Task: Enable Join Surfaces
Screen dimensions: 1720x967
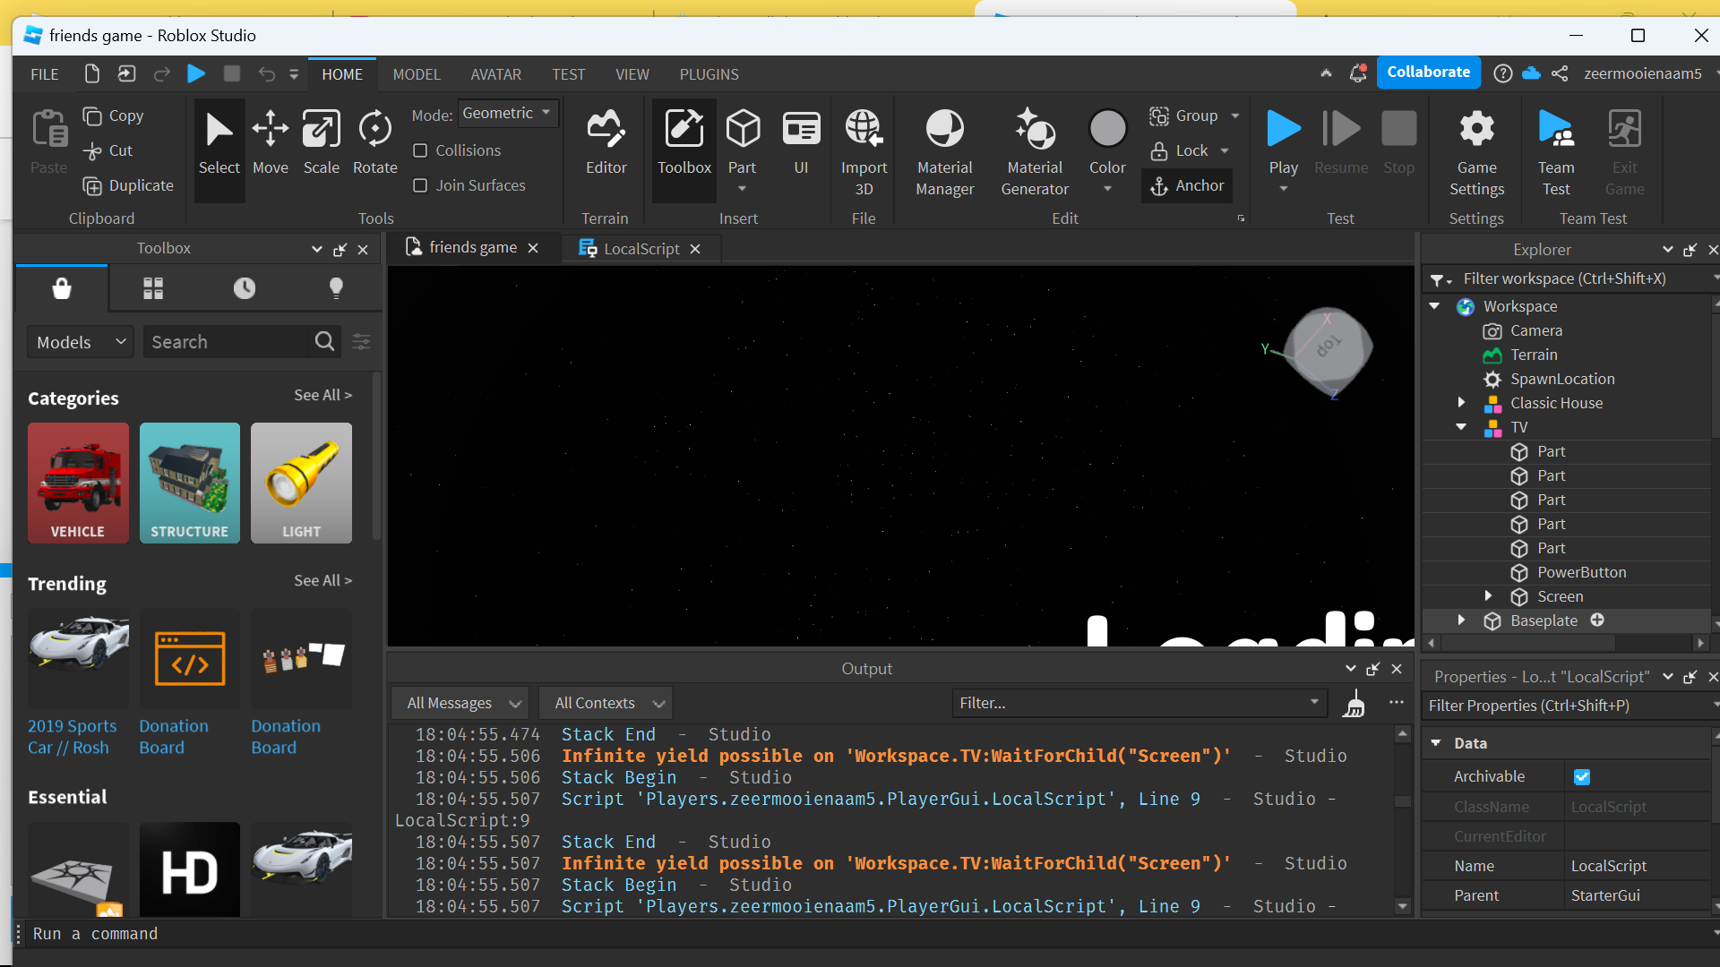Action: 421,185
